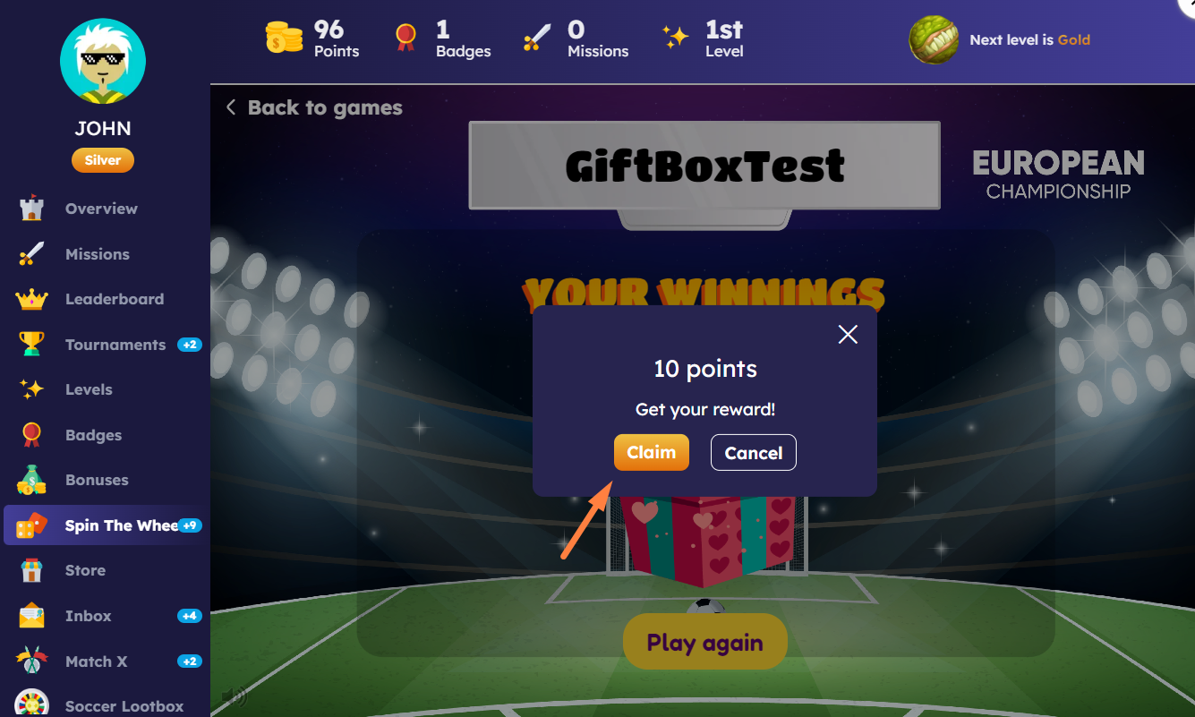1195x717 pixels.
Task: Click the Inbox envelope icon
Action: point(31,616)
